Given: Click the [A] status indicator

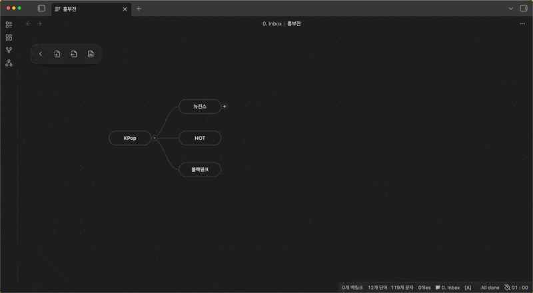Looking at the screenshot, I should (468, 288).
